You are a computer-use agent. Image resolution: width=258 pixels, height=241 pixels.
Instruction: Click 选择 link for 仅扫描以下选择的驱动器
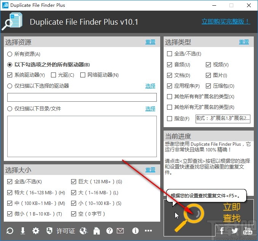[x=150, y=86]
